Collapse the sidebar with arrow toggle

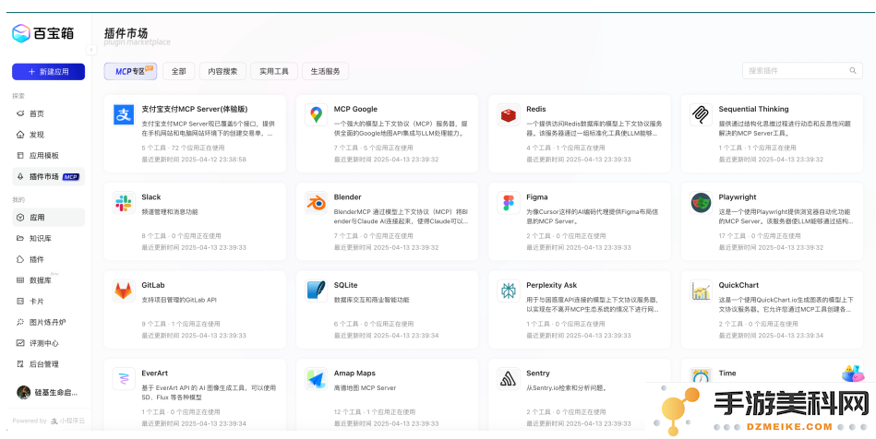click(x=91, y=51)
